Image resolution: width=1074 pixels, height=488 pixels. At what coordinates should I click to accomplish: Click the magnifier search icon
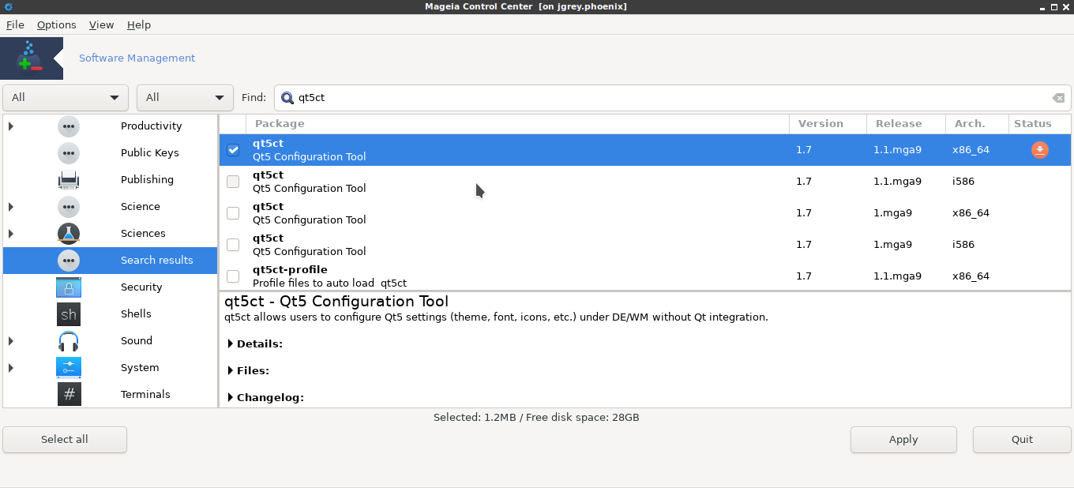click(x=287, y=98)
